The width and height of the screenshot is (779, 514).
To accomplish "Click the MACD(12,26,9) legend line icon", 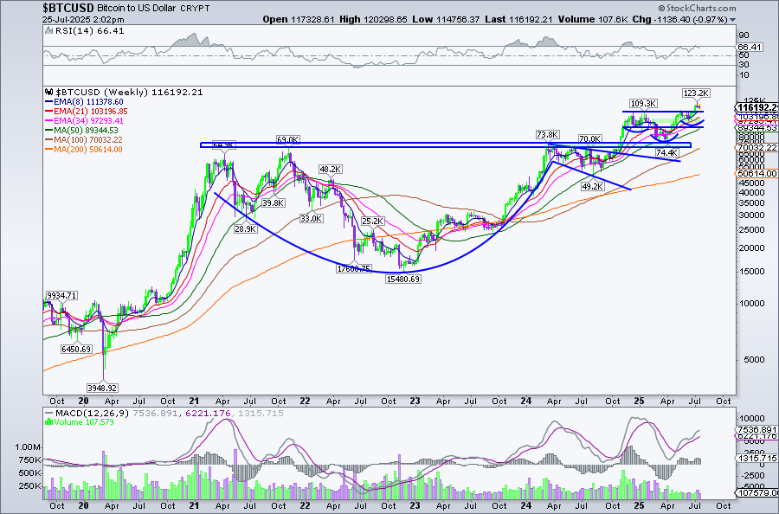I will point(48,413).
